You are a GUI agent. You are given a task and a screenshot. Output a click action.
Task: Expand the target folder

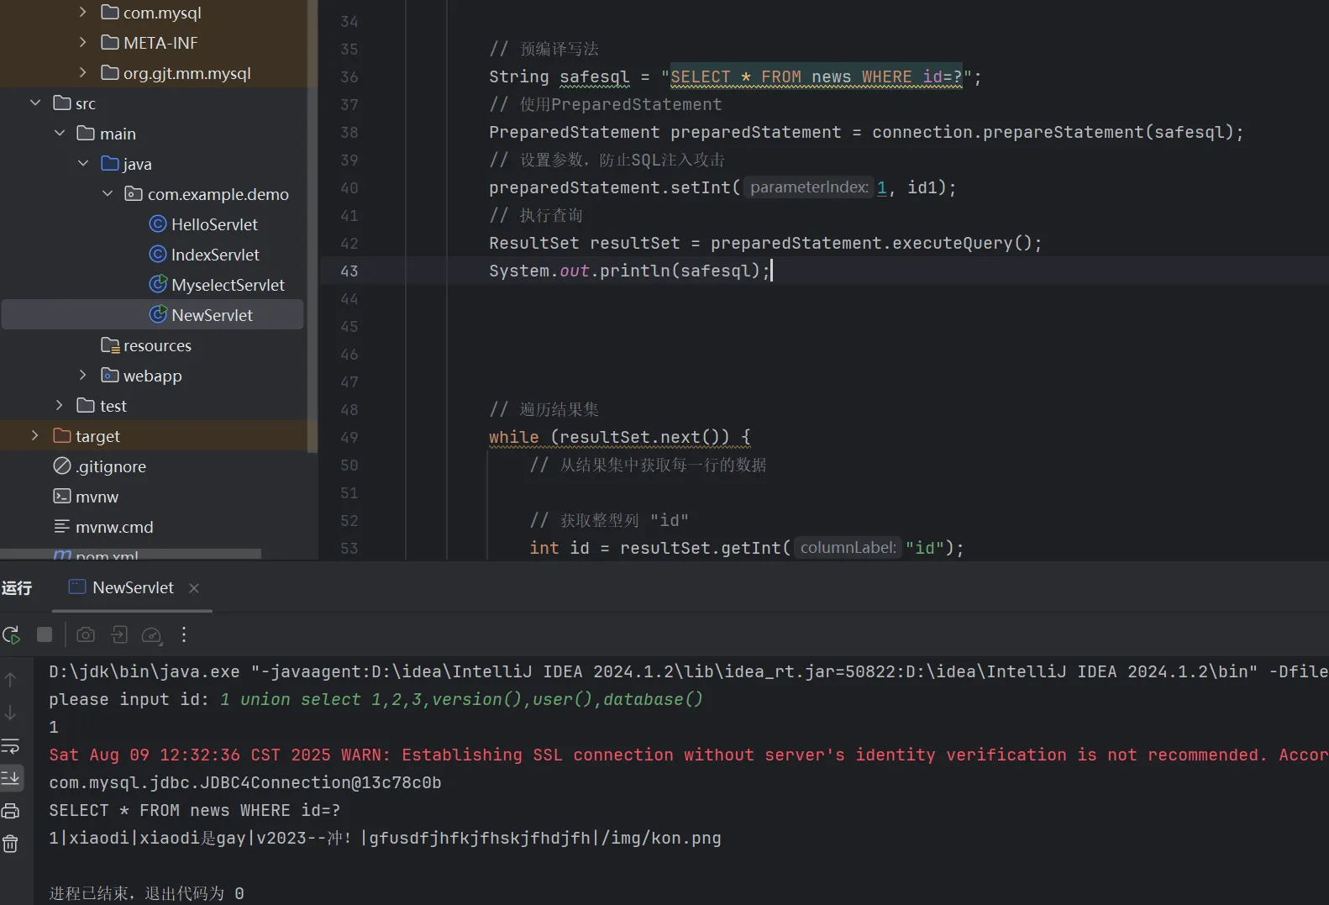pyautogui.click(x=35, y=436)
